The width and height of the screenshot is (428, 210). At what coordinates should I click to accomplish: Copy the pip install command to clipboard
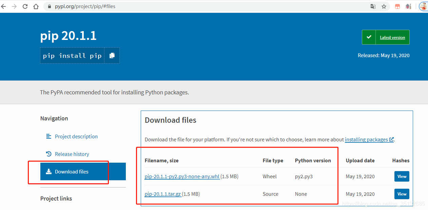(x=112, y=55)
